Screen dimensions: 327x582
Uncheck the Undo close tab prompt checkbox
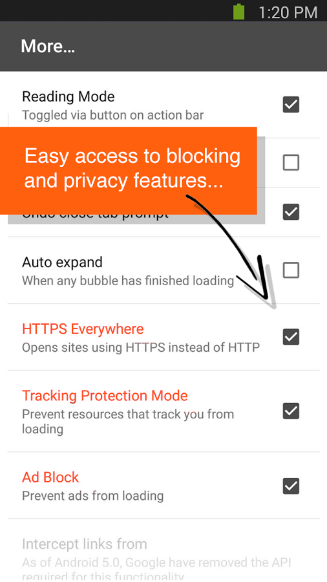(291, 212)
